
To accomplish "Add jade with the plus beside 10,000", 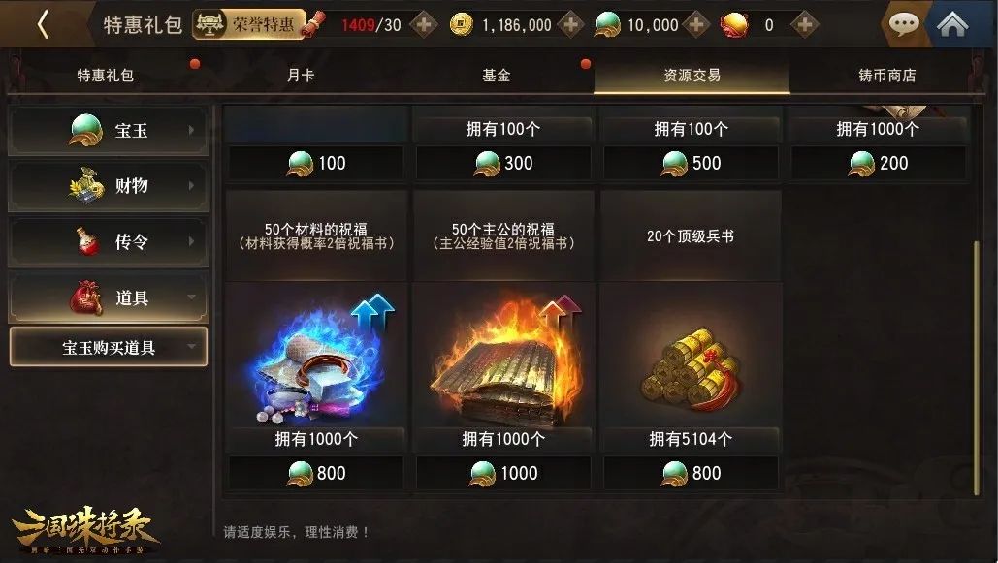I will pyautogui.click(x=696, y=25).
